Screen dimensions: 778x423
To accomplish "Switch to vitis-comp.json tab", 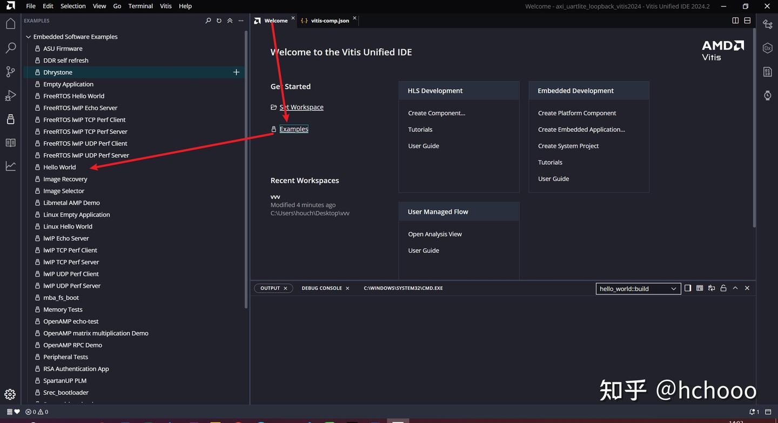I will pos(330,21).
